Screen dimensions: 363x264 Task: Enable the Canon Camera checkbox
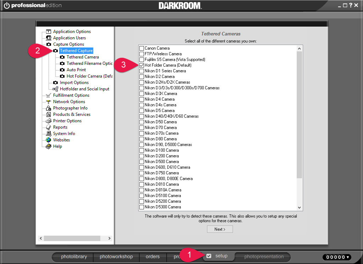tap(142, 48)
